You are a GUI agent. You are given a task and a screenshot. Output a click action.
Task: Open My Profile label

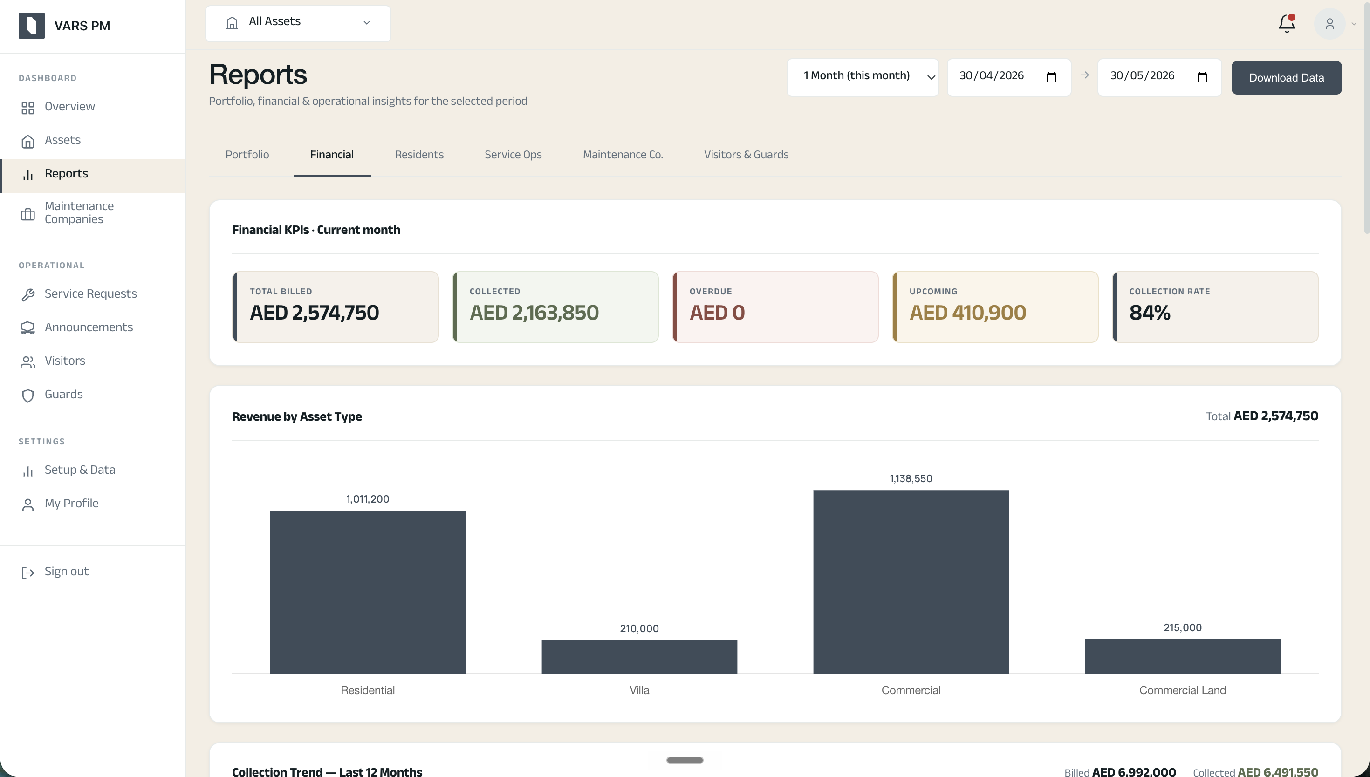point(71,503)
